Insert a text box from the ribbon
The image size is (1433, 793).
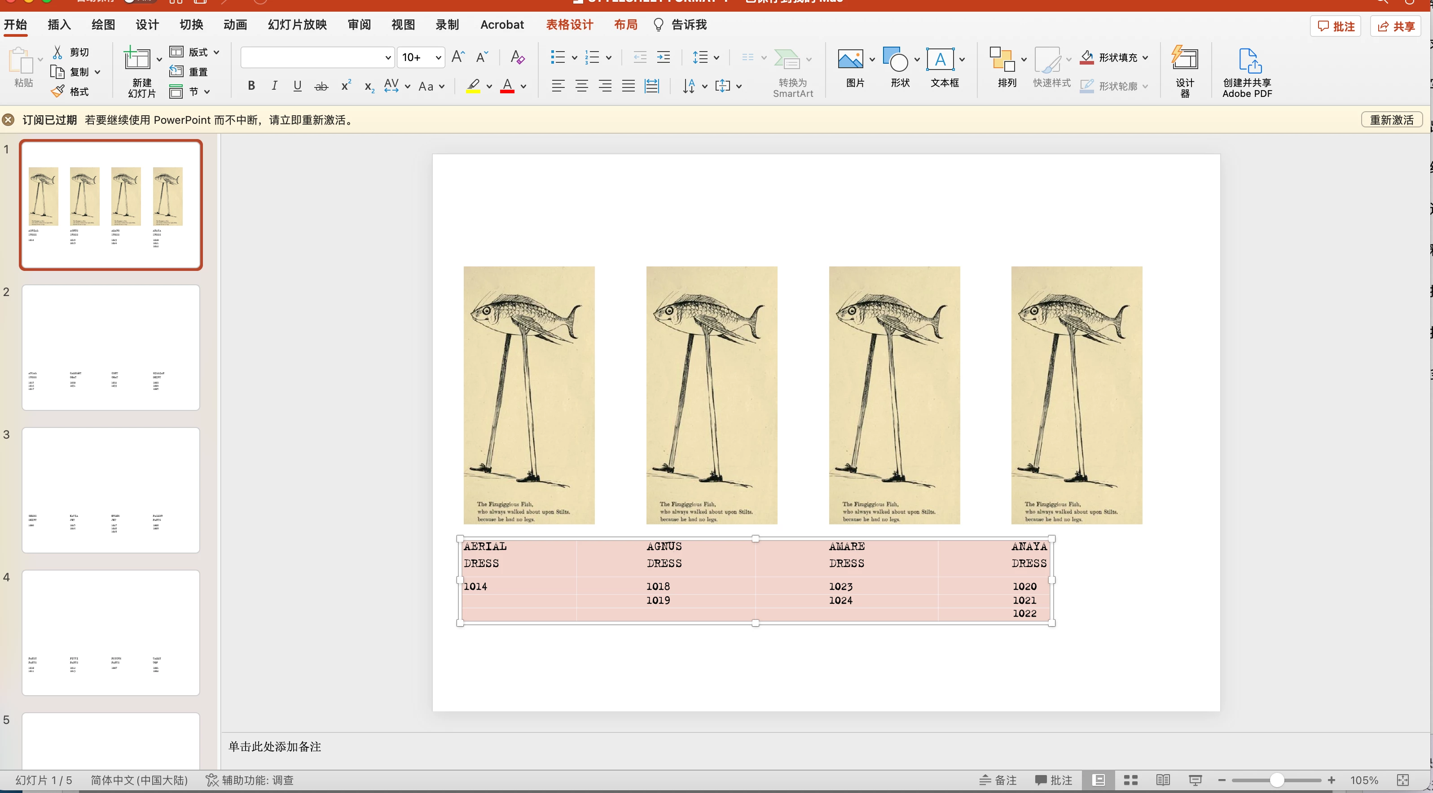[x=940, y=60]
